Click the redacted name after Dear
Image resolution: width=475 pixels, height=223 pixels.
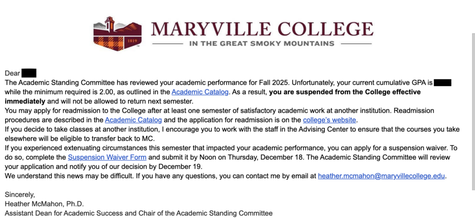click(x=29, y=73)
